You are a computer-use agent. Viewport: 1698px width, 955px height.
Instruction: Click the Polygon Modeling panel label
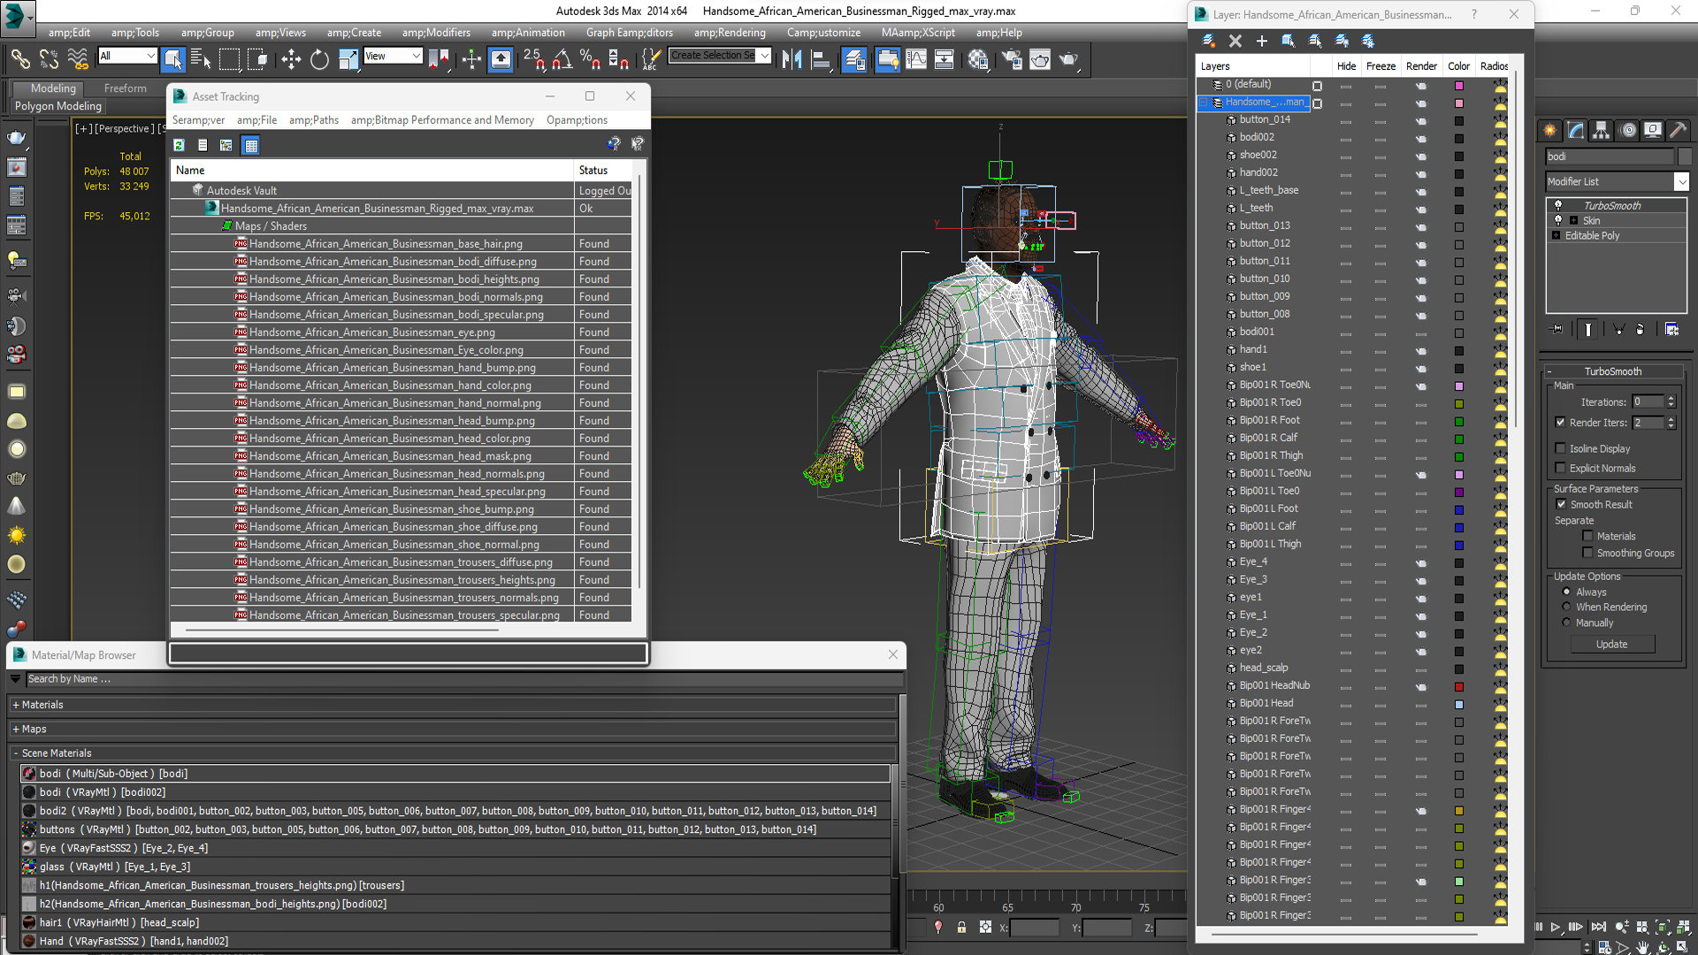58,106
